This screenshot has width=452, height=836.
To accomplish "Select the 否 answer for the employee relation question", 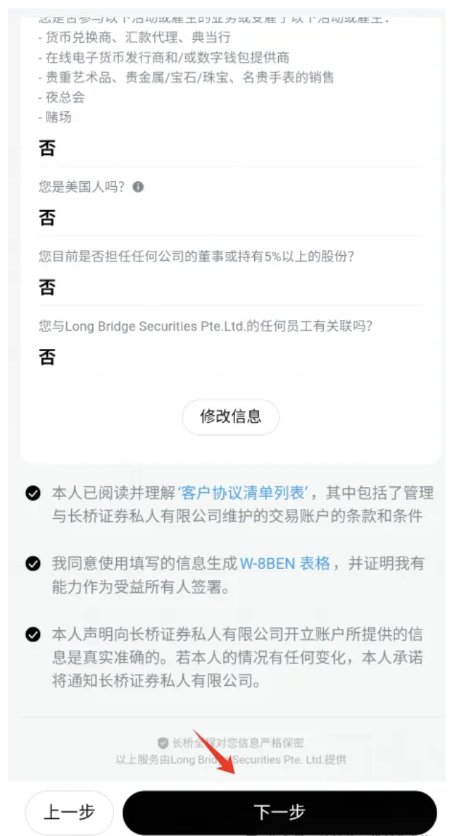I will tap(47, 356).
